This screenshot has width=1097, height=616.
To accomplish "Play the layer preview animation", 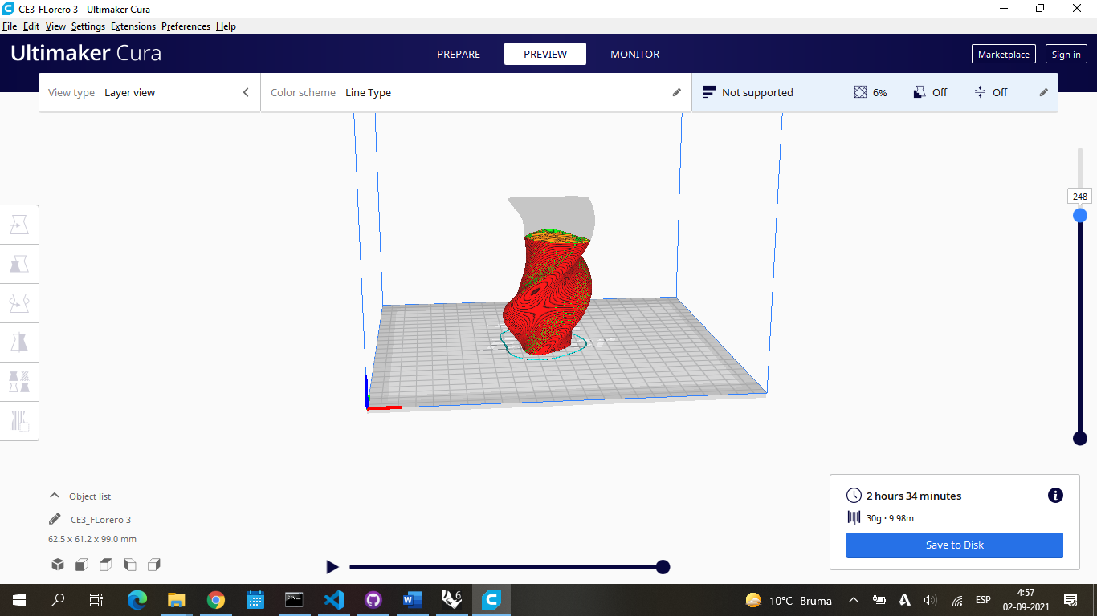I will coord(332,567).
